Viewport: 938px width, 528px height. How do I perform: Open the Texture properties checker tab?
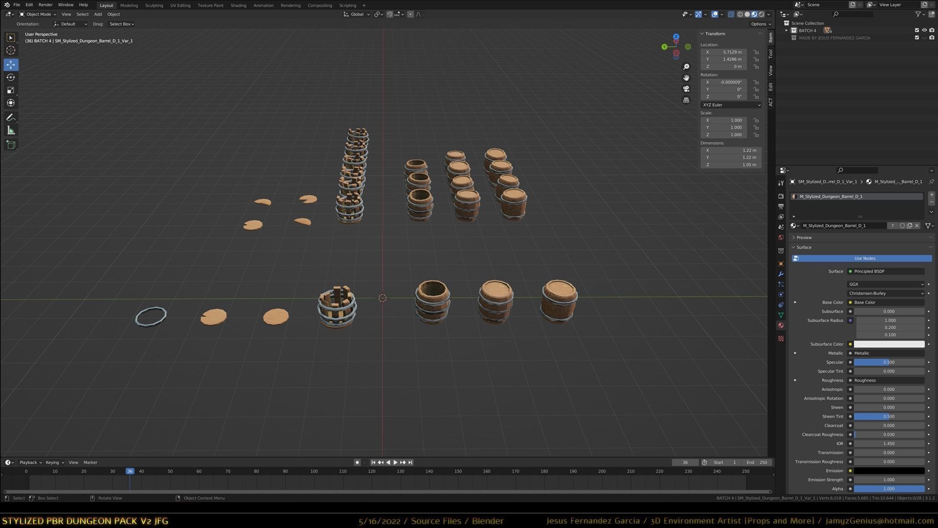click(781, 338)
